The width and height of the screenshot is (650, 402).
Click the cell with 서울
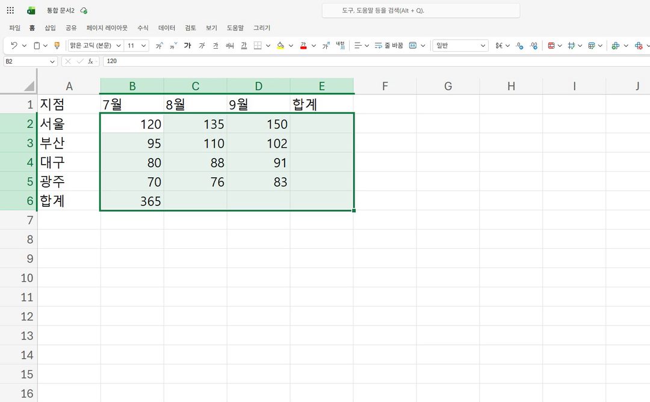coord(69,123)
